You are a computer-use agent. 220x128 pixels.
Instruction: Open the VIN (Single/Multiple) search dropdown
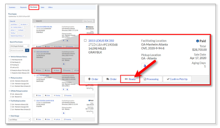pos(19,46)
